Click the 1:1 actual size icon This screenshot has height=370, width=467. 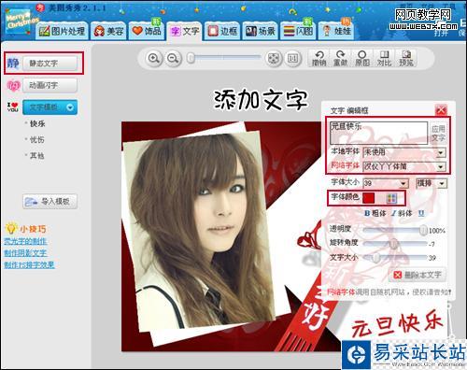point(292,58)
